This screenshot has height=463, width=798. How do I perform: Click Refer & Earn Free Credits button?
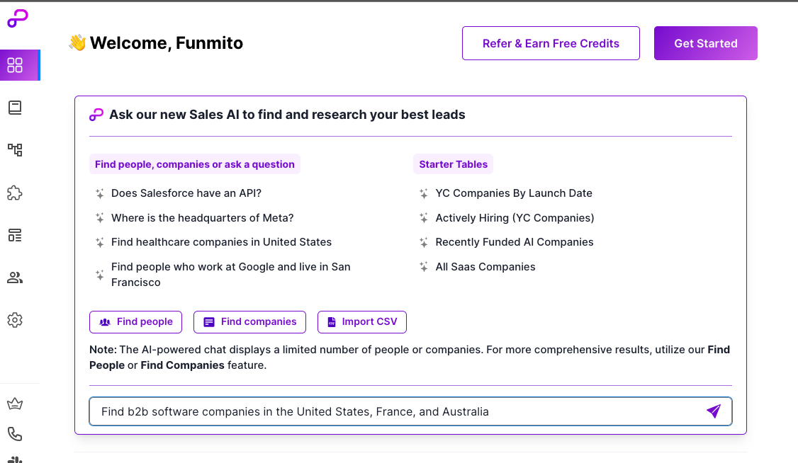(x=551, y=43)
